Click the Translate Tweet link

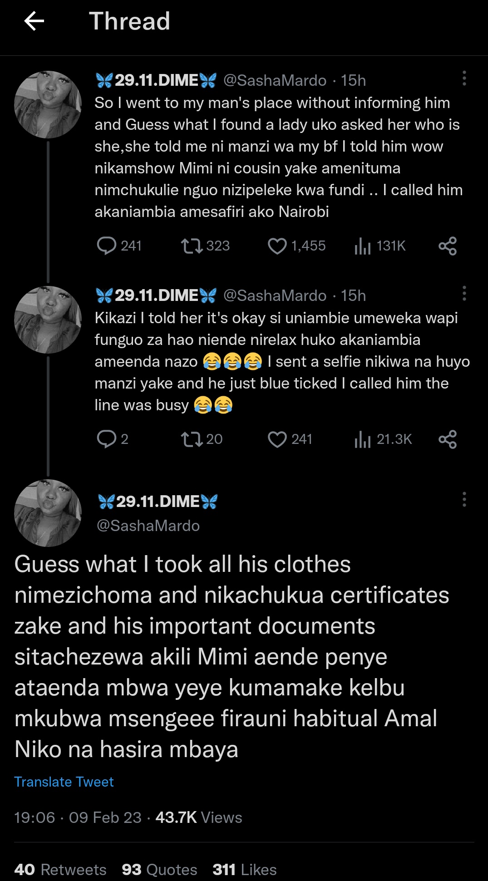click(64, 782)
